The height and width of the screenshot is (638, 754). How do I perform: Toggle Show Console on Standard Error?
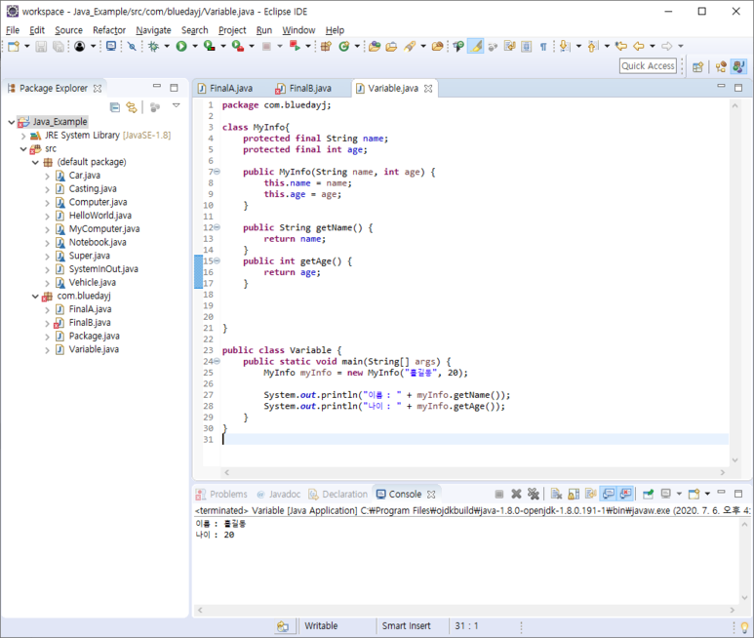point(625,494)
